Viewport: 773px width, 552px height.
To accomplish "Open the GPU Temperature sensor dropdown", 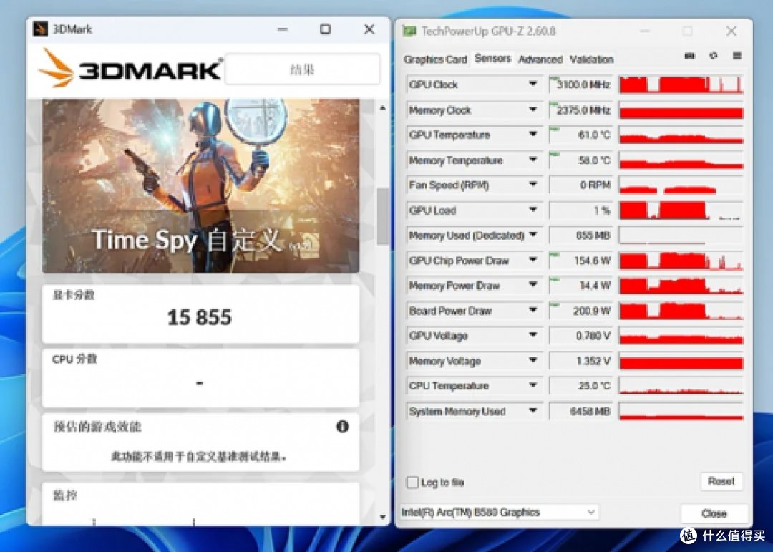I will coord(533,134).
